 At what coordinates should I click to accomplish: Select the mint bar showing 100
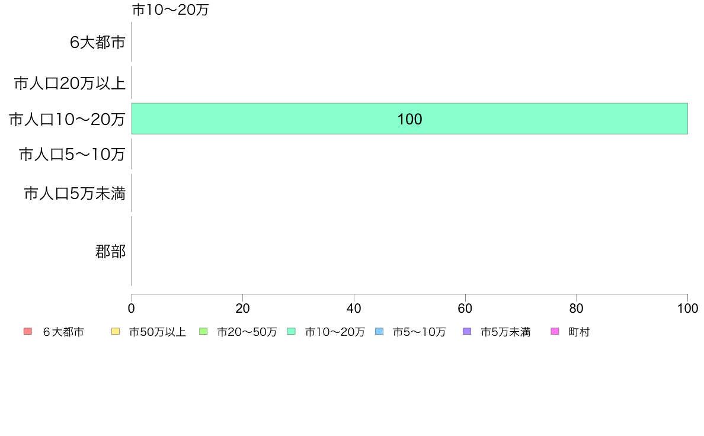(x=409, y=118)
